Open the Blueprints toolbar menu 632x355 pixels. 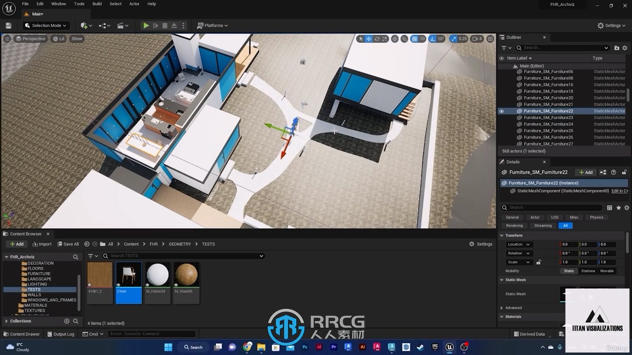(x=104, y=26)
